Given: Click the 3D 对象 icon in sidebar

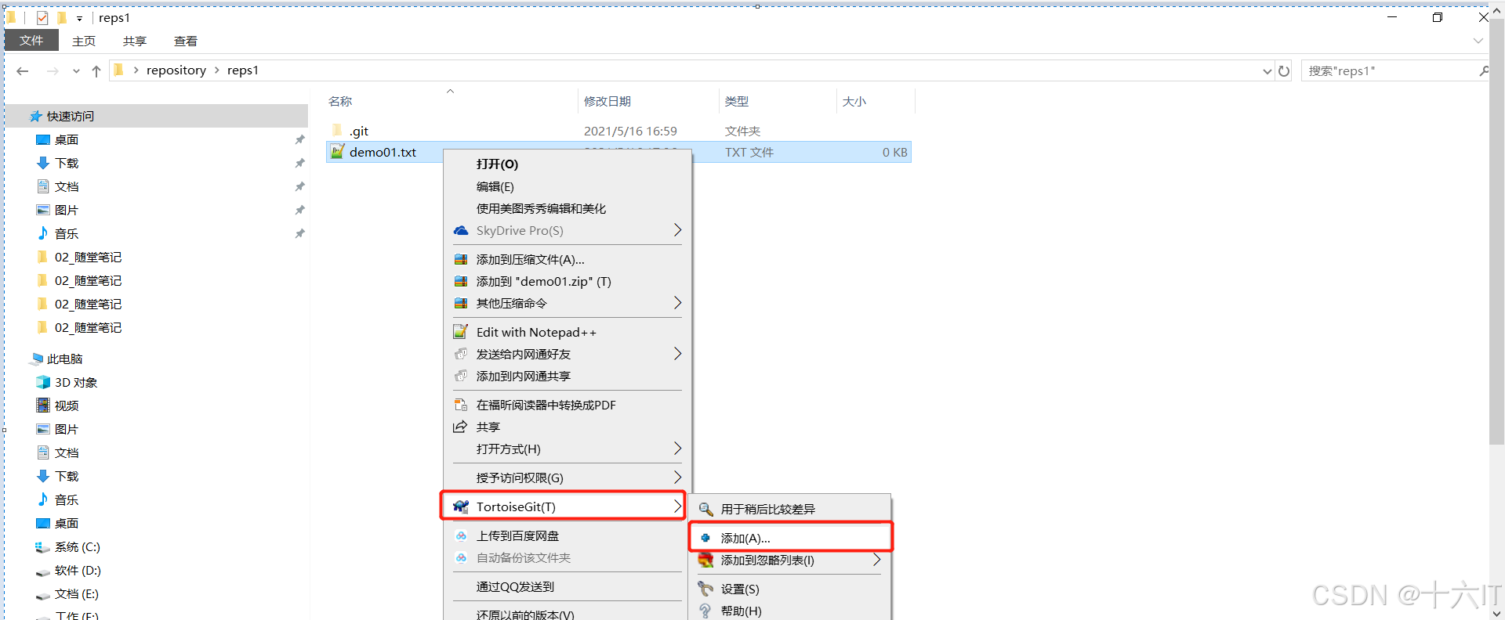Looking at the screenshot, I should (43, 382).
